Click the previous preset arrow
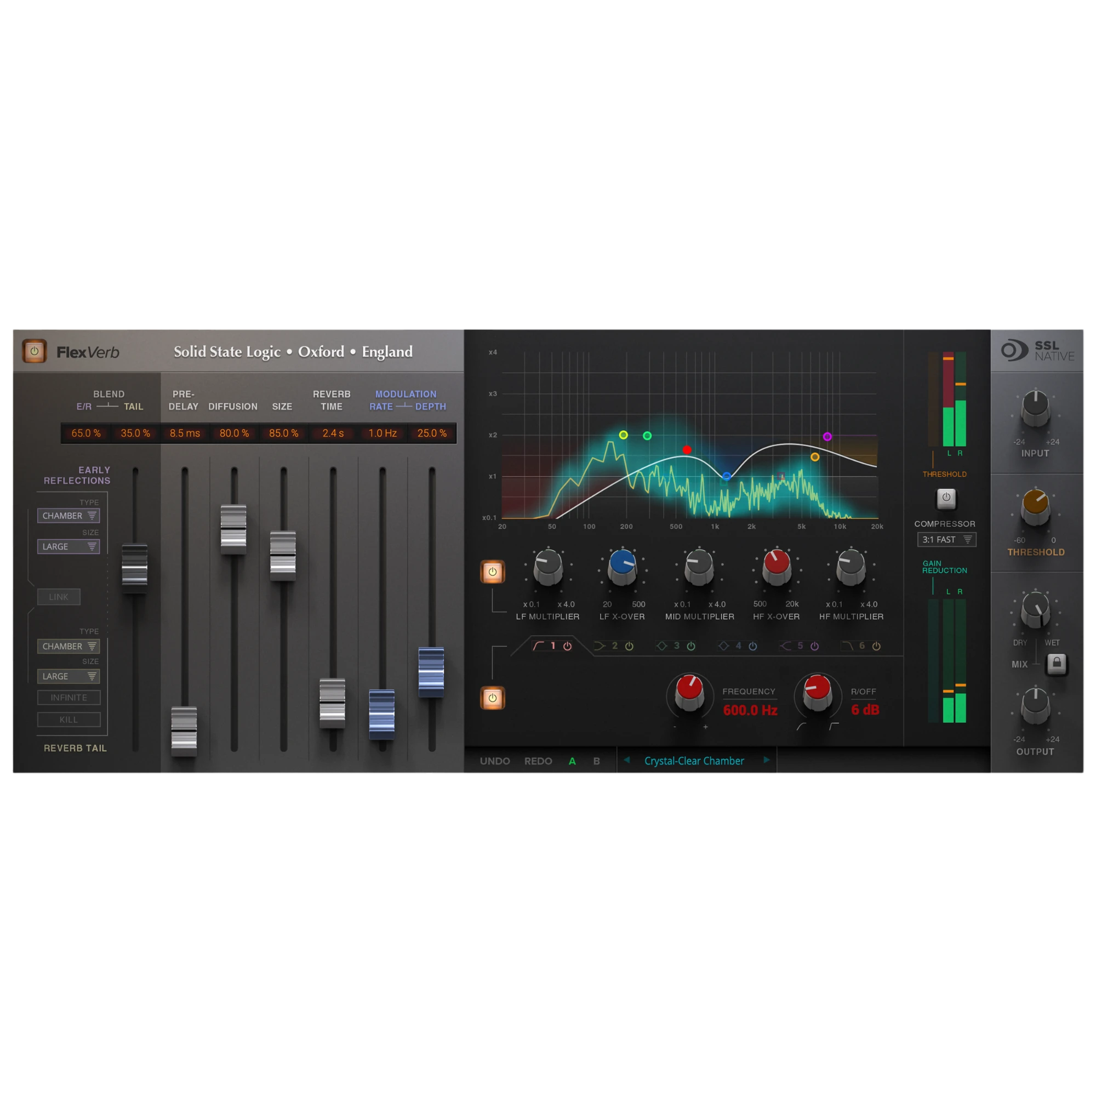The image size is (1096, 1096). pos(627,760)
